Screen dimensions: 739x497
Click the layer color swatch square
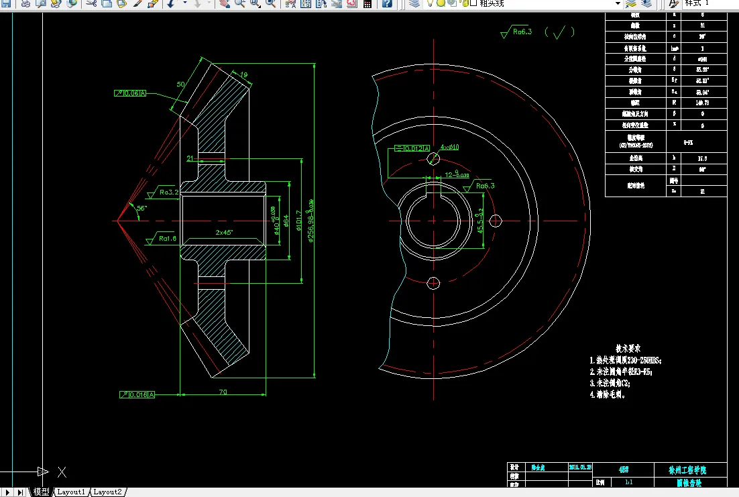[473, 3]
